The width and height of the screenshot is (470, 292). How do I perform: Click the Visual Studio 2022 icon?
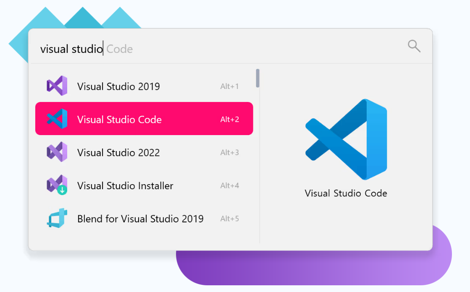(x=57, y=152)
